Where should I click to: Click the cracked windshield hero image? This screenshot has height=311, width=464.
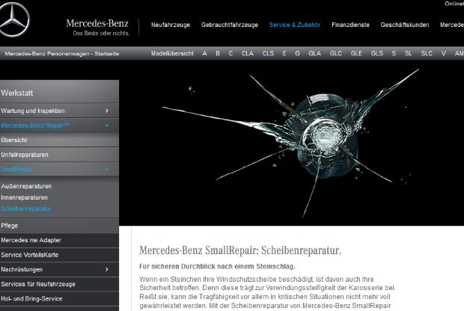tap(291, 143)
